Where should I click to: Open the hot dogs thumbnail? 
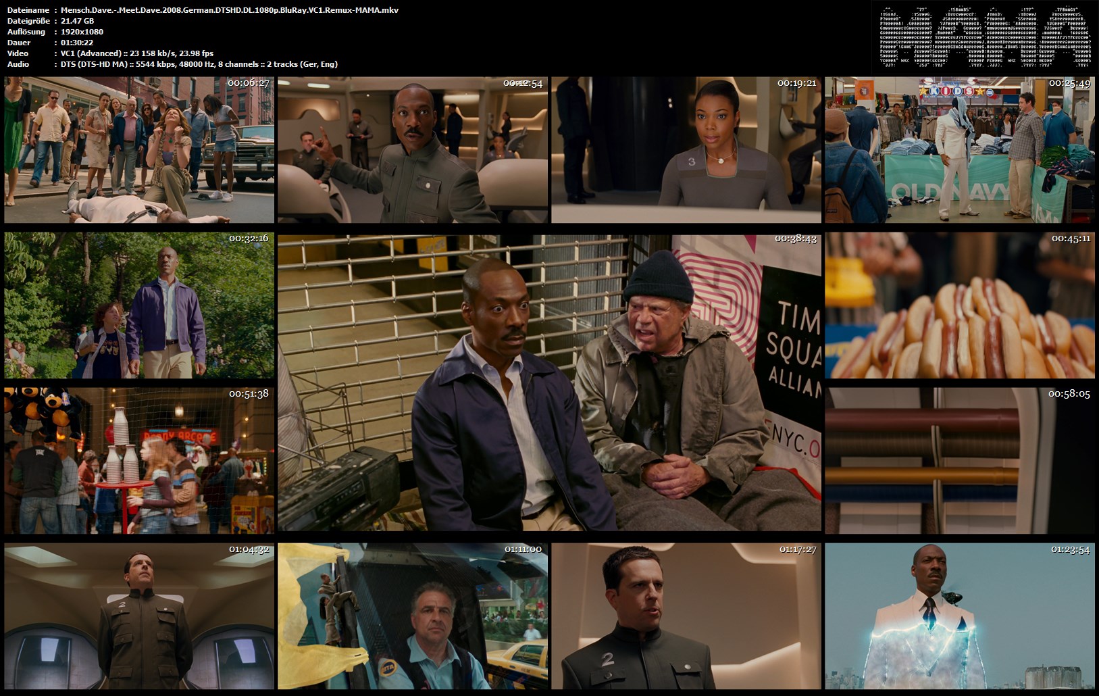pyautogui.click(x=959, y=305)
